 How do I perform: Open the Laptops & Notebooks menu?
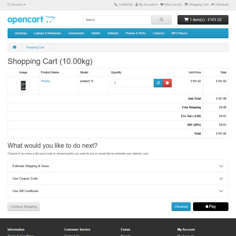[47, 33]
